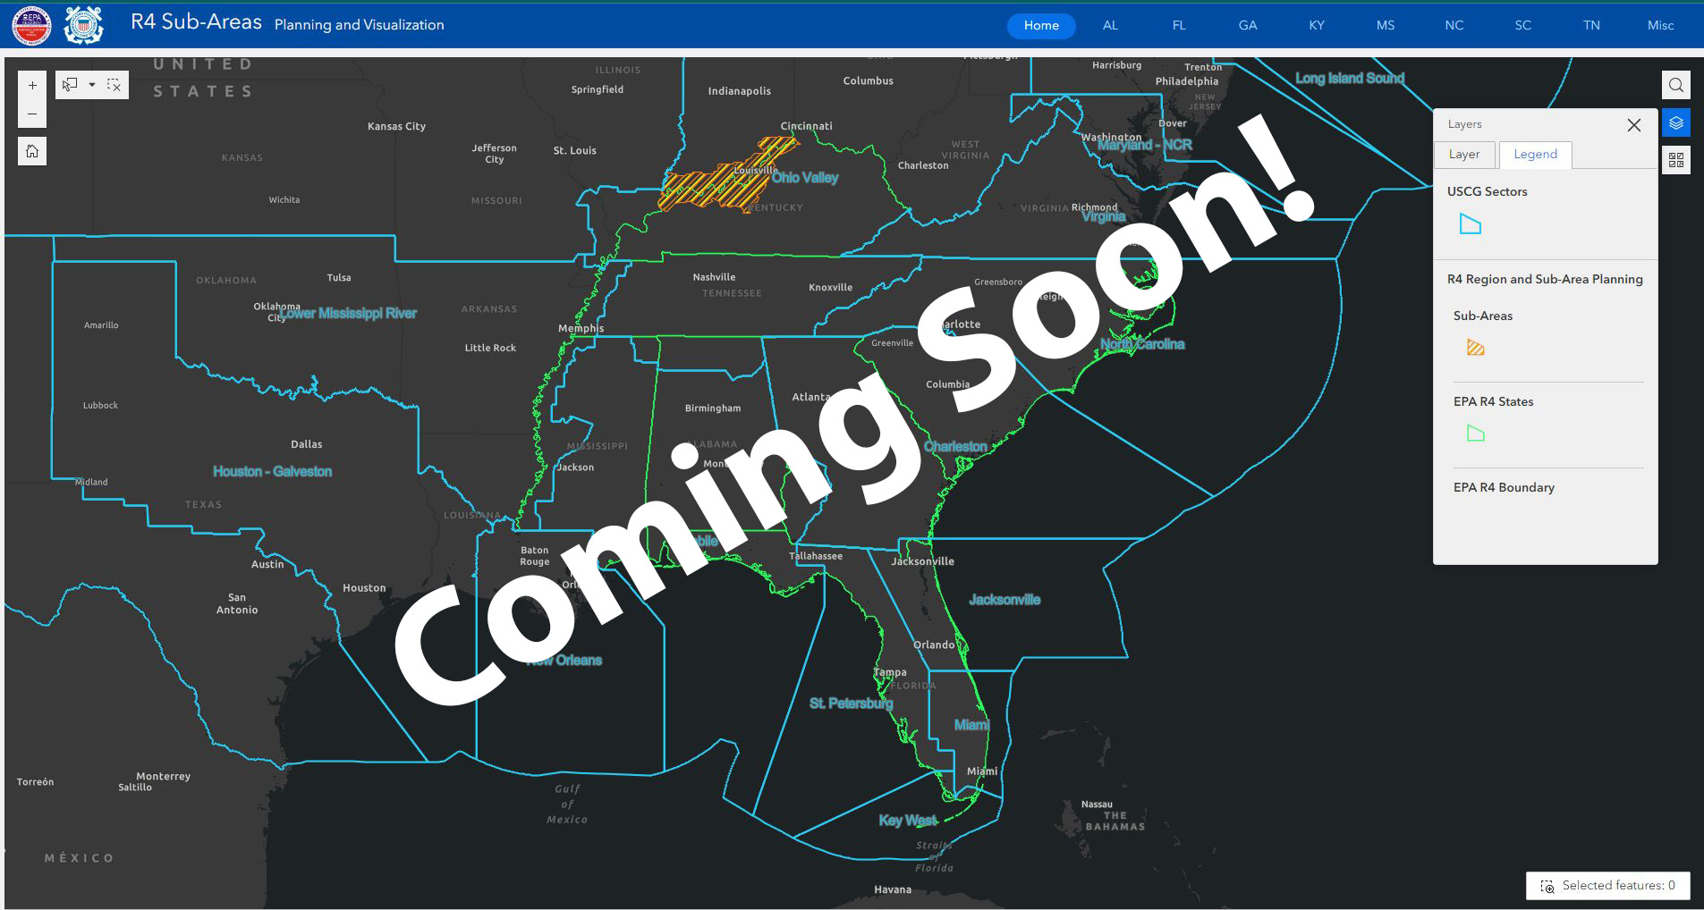Zoom out on the map
This screenshot has height=910, width=1704.
click(32, 114)
